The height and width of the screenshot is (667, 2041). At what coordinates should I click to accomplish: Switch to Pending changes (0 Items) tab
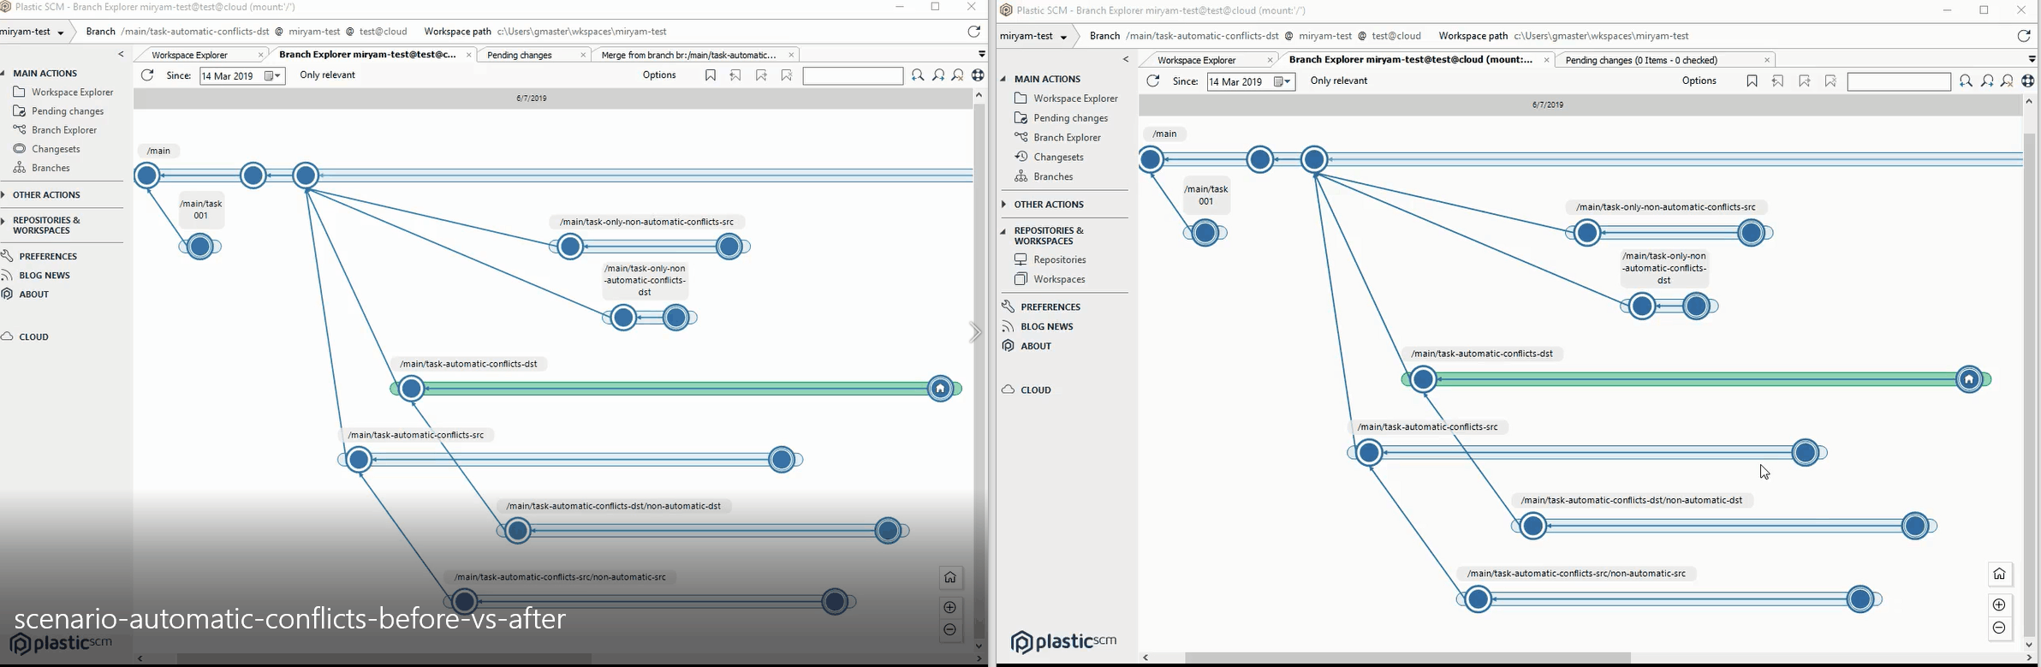pos(1641,60)
